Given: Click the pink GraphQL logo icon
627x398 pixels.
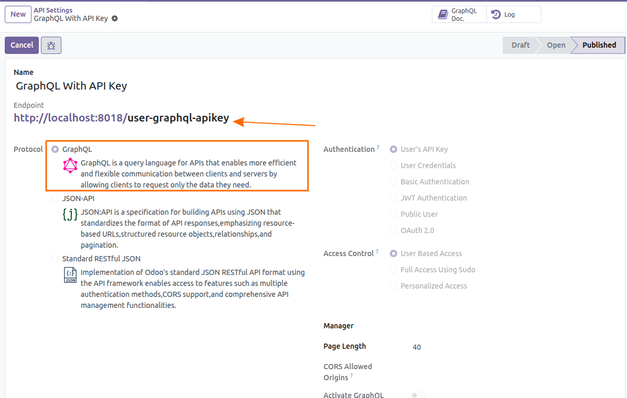Looking at the screenshot, I should (70, 166).
